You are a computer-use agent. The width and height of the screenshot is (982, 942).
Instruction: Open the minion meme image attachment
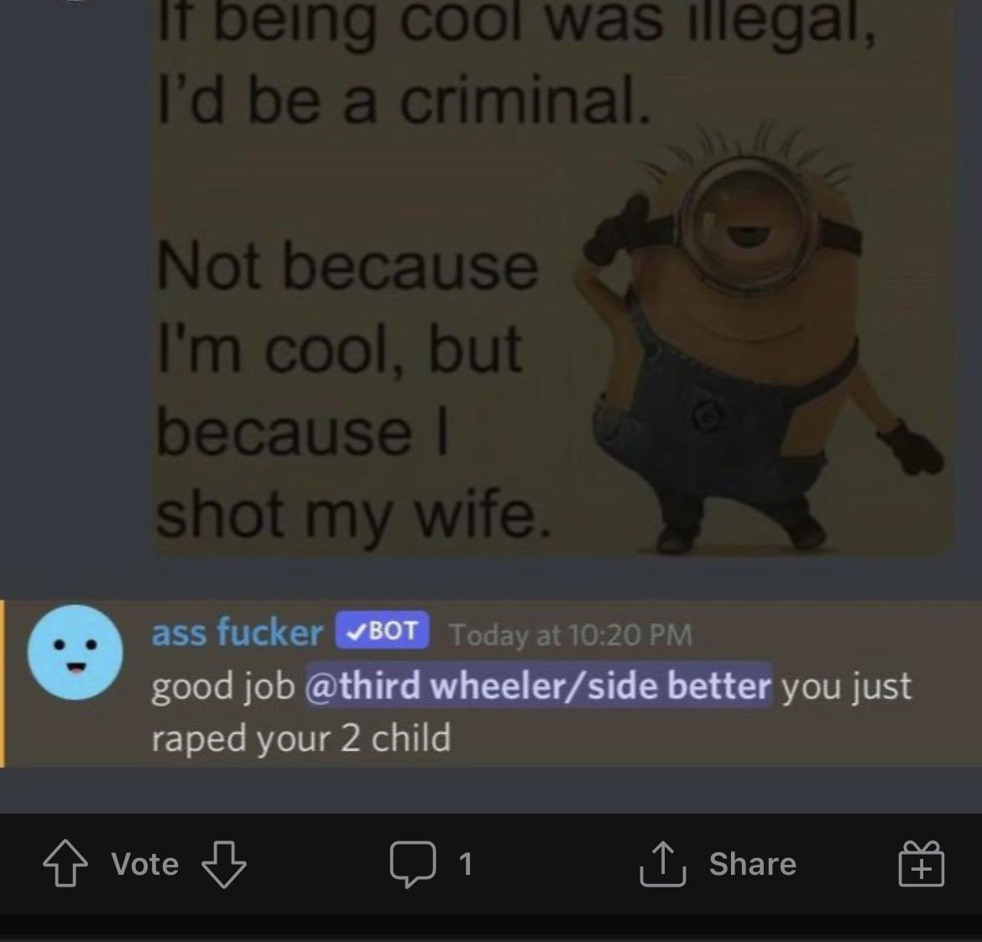pyautogui.click(x=554, y=277)
